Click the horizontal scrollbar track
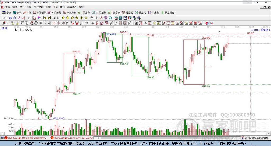 pos(166,138)
